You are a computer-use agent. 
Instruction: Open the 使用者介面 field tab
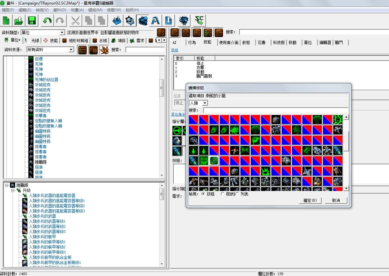(229, 43)
